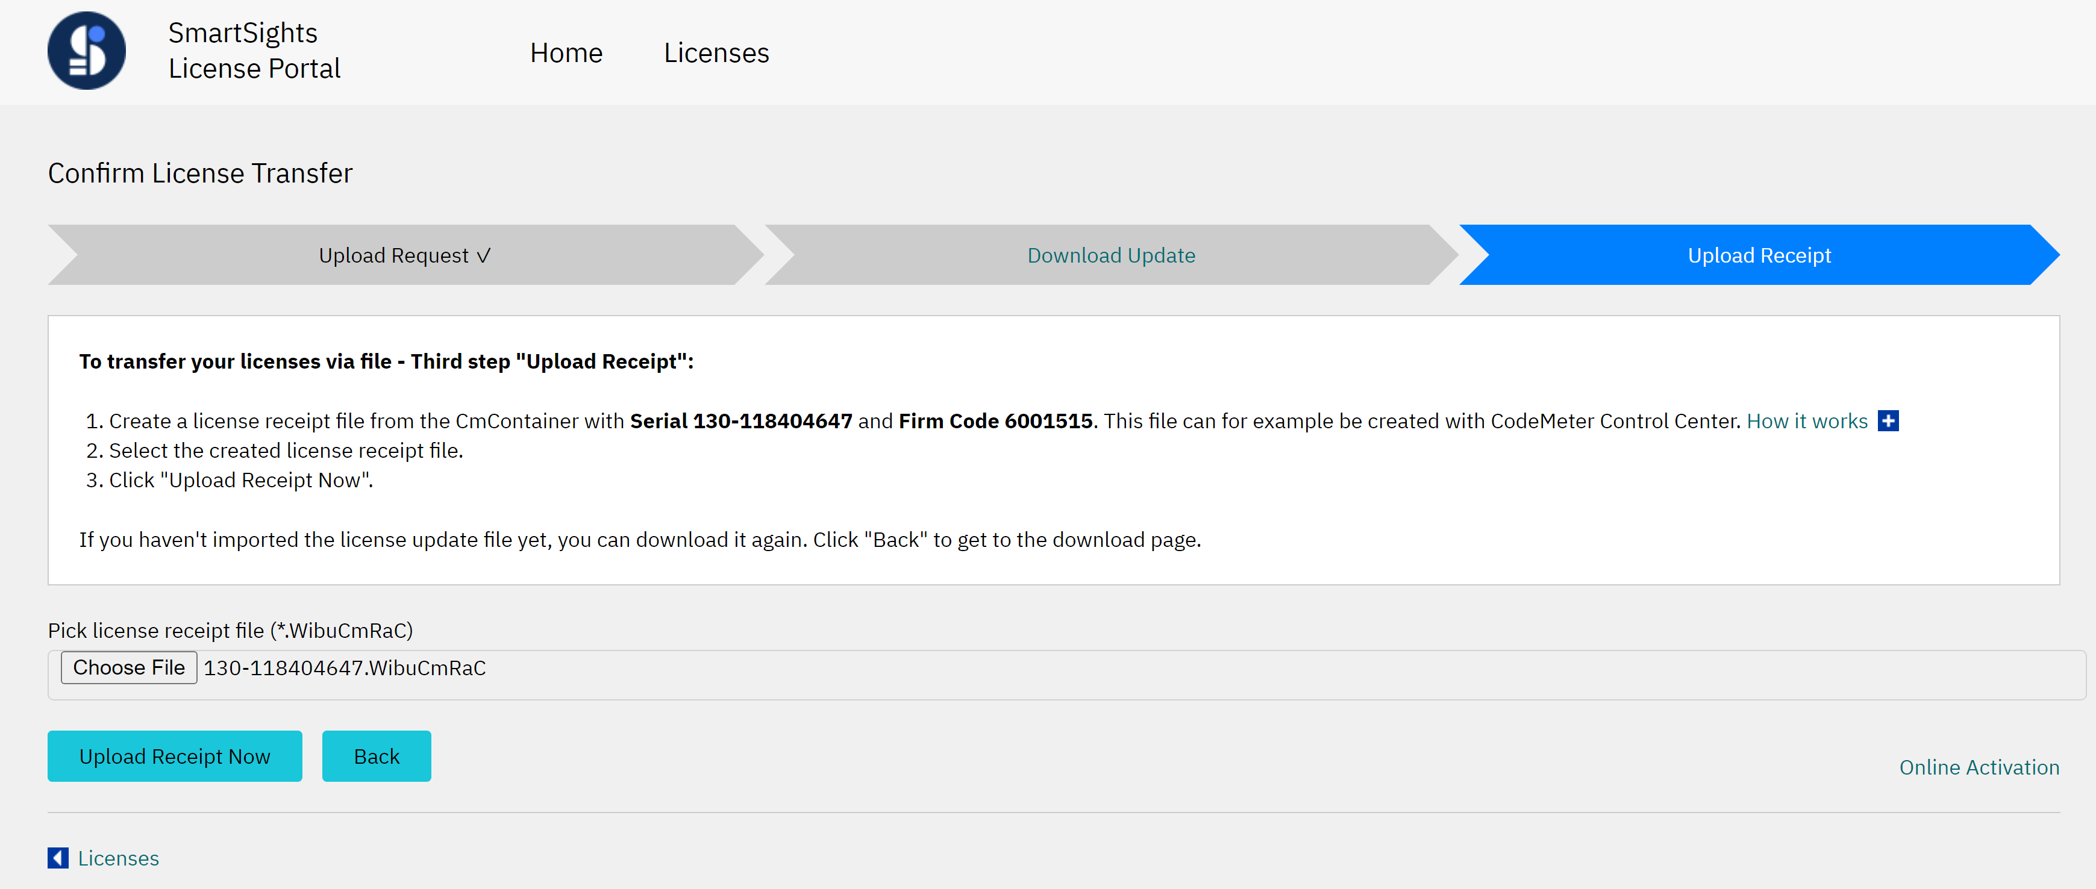Click the blue back-arrow icon near Licenses
2096x889 pixels.
(x=58, y=858)
